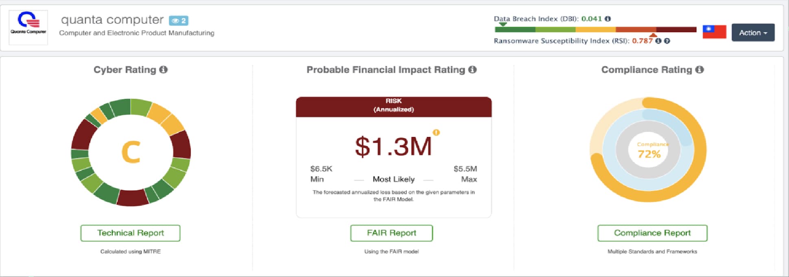789x277 pixels.
Task: Click the Compliance Rating info icon
Action: tap(700, 69)
